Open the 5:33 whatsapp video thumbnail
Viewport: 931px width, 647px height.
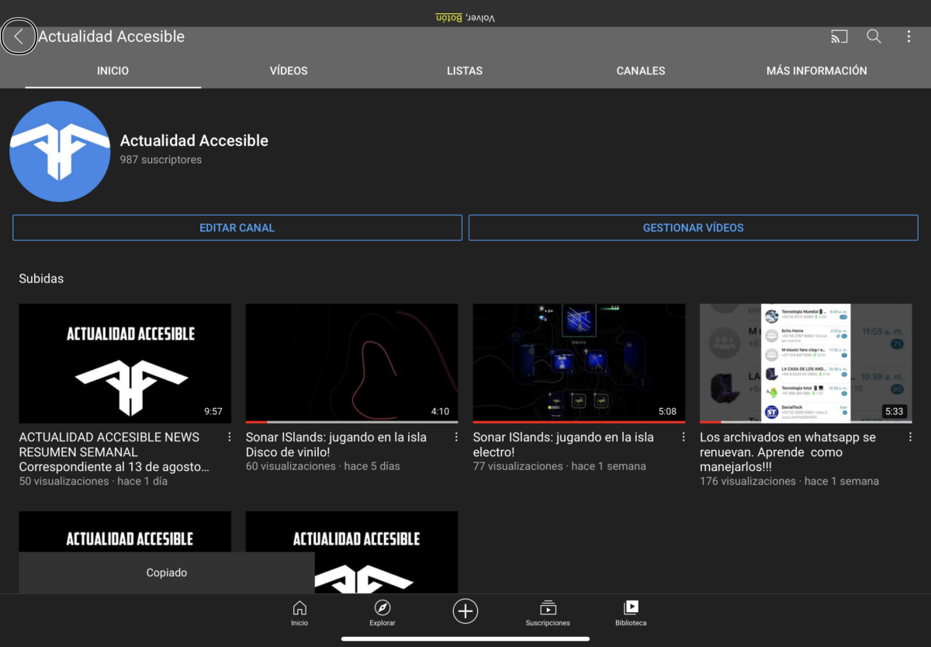[805, 363]
